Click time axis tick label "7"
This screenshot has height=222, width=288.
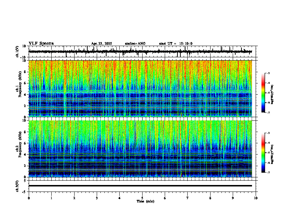188,198
